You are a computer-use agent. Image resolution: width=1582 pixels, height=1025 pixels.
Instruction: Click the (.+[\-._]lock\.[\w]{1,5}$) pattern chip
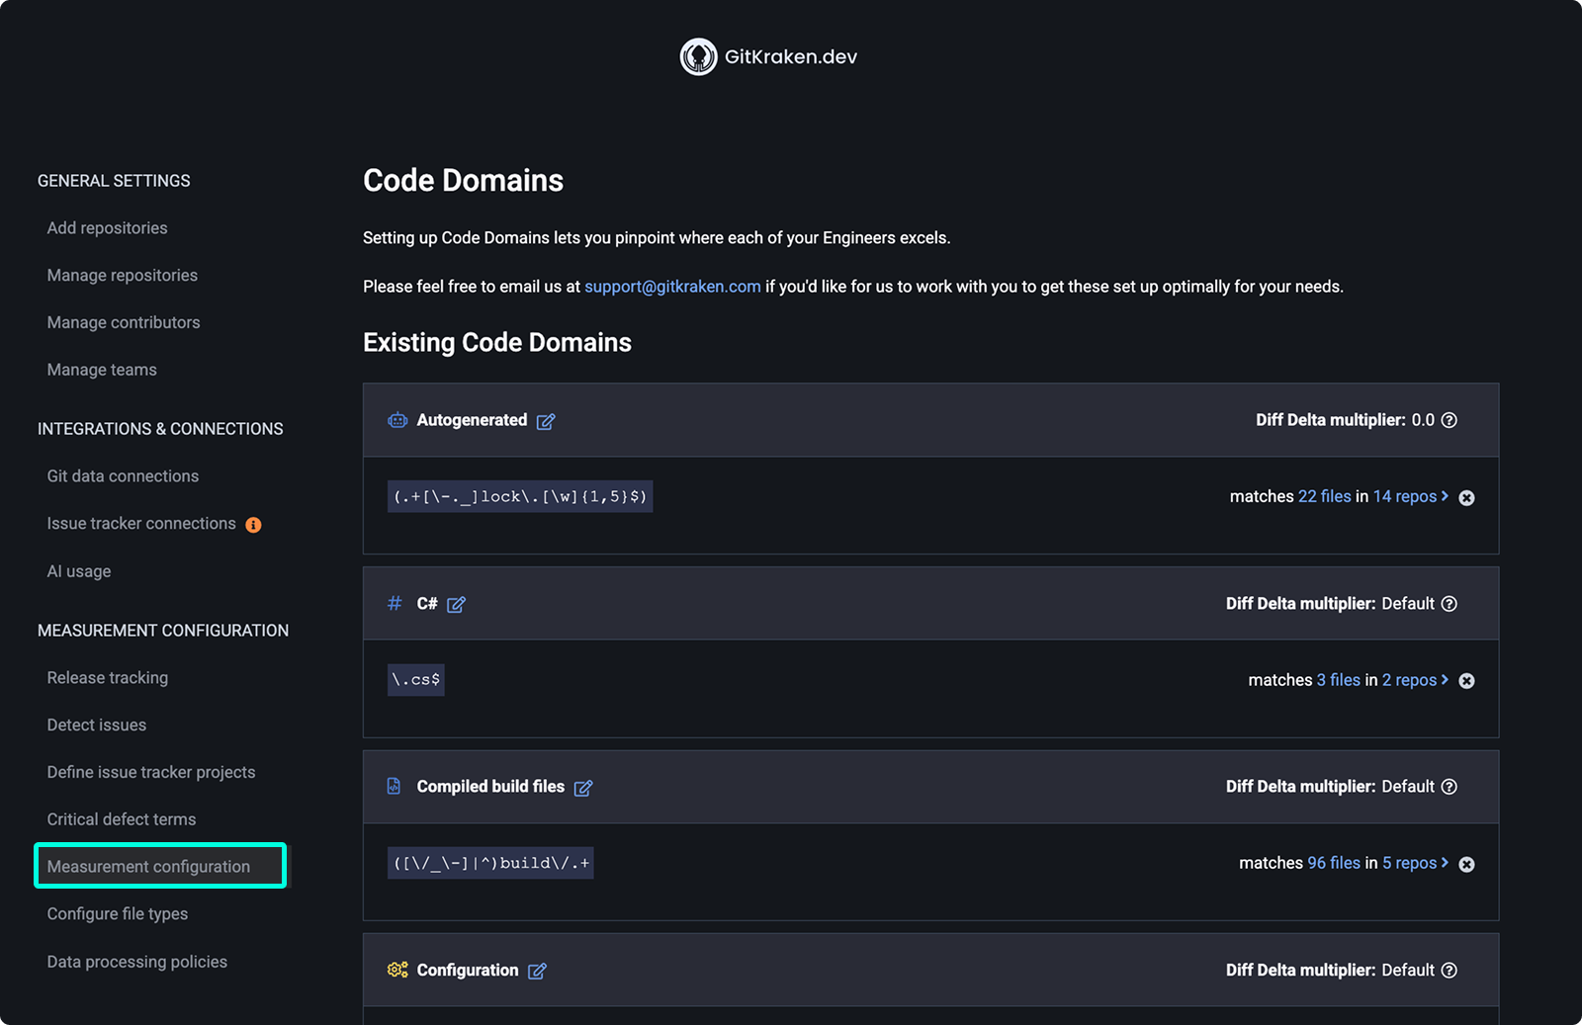(519, 496)
